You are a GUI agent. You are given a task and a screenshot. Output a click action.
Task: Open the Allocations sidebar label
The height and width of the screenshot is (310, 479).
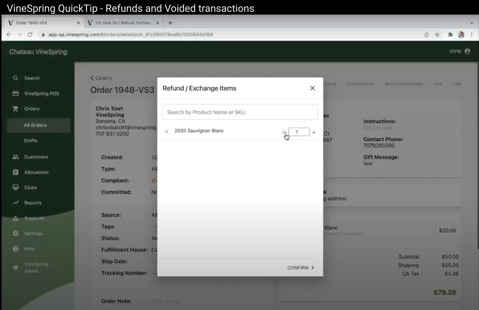36,172
